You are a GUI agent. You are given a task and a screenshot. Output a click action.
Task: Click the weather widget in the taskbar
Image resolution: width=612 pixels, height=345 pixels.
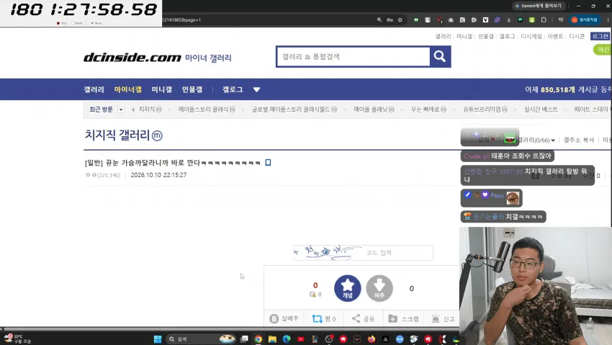point(17,339)
